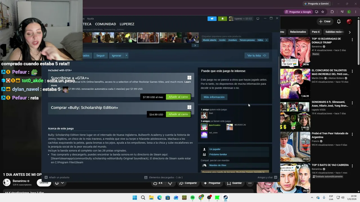Open the LUPEREZ profile tab in Steam
This screenshot has height=202, width=360.
[127, 24]
